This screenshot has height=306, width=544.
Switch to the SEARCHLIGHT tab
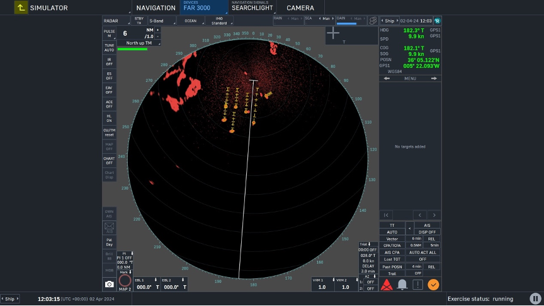click(x=252, y=8)
